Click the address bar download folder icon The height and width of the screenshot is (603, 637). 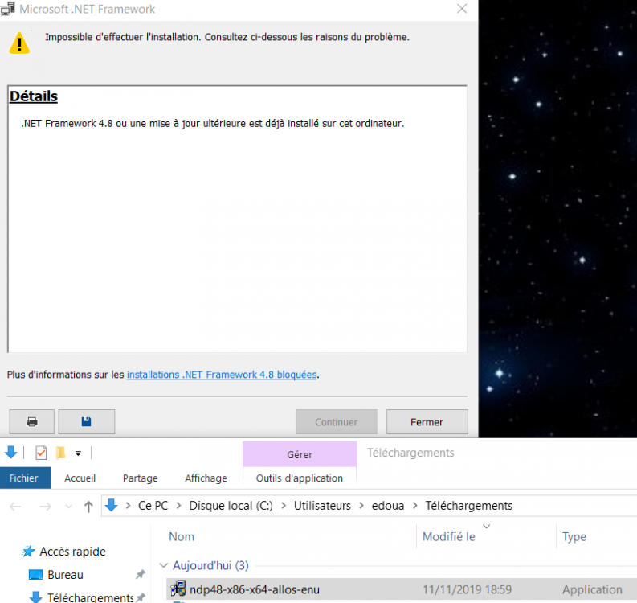point(111,506)
